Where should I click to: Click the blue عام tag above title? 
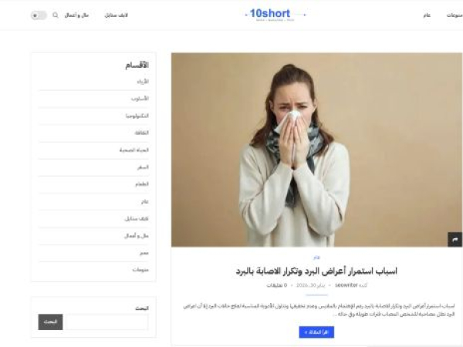[x=316, y=258]
